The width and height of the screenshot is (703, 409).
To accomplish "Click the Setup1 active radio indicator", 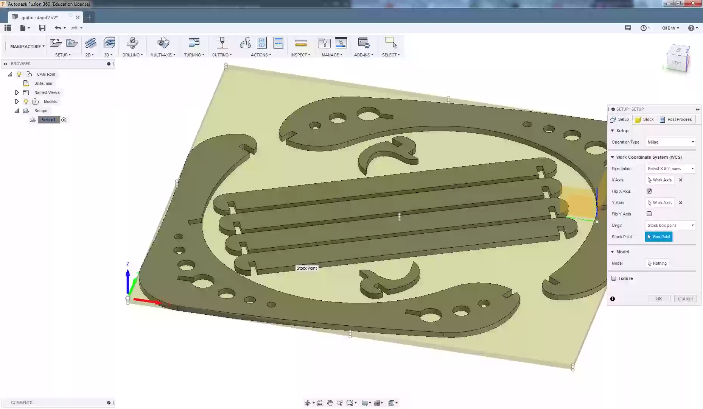I will (64, 120).
